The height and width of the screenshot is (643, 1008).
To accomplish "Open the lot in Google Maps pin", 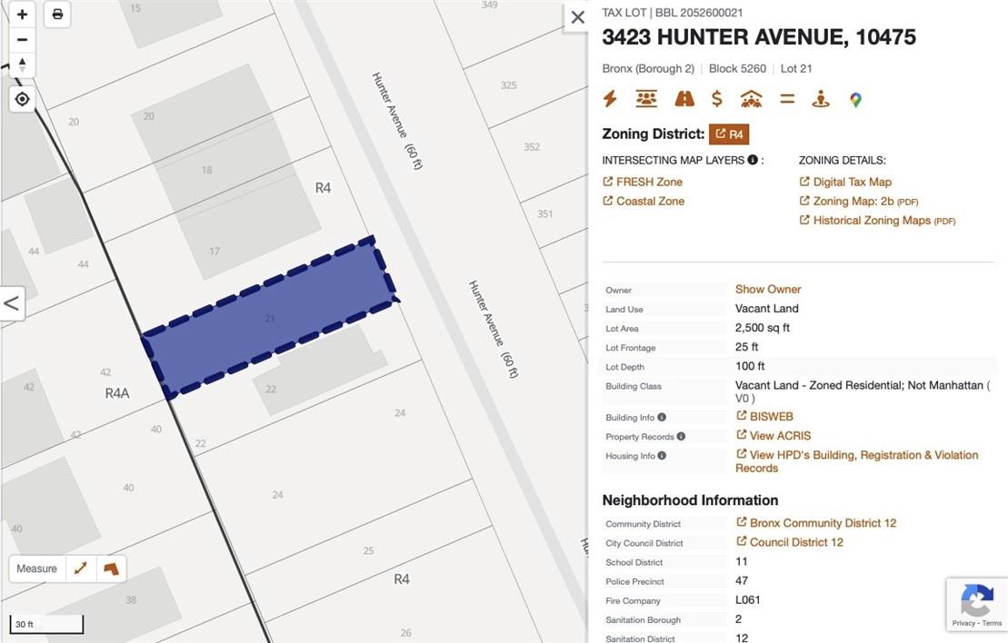I will tap(854, 98).
